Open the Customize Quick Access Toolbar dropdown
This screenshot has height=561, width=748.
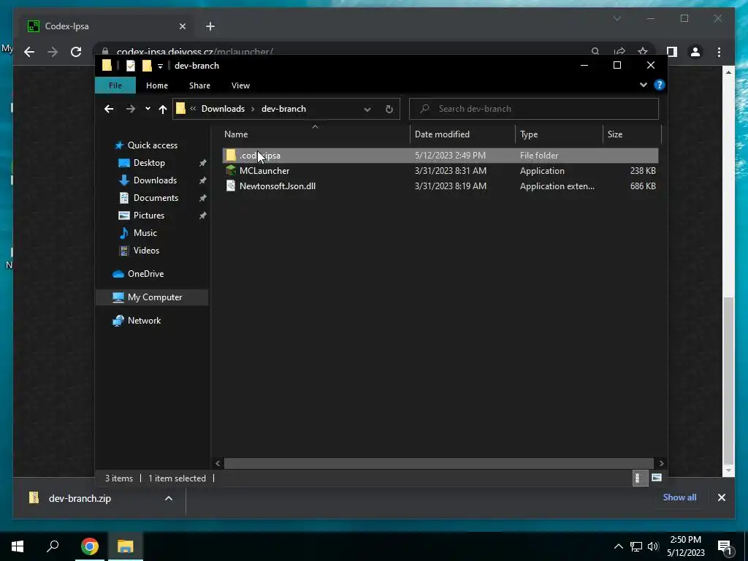pos(160,66)
